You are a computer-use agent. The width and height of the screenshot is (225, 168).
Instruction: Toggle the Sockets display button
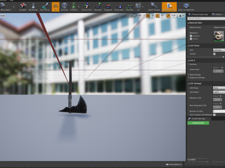(x=23, y=7)
